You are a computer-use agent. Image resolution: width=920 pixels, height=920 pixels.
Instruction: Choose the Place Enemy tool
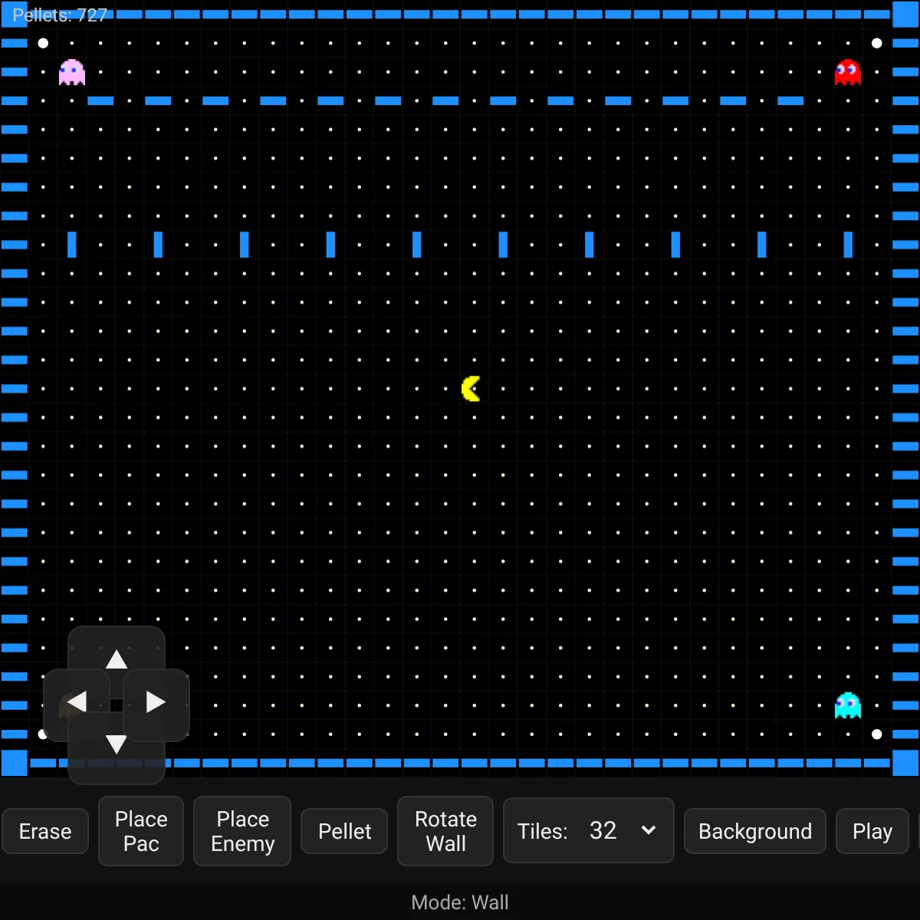point(242,831)
